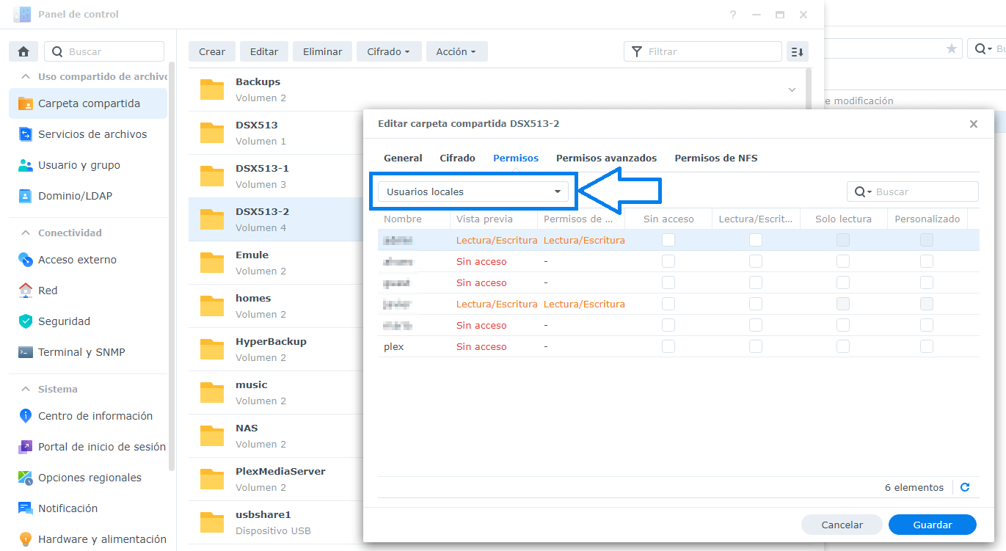Open the Usuarios locales dropdown
1006x551 pixels.
pyautogui.click(x=473, y=191)
